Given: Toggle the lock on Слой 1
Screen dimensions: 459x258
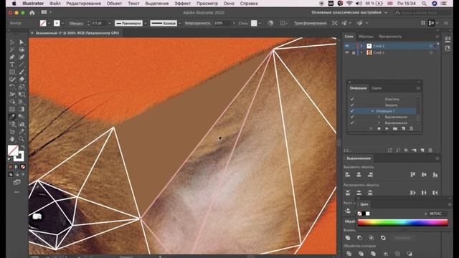Looking at the screenshot, I should point(354,52).
